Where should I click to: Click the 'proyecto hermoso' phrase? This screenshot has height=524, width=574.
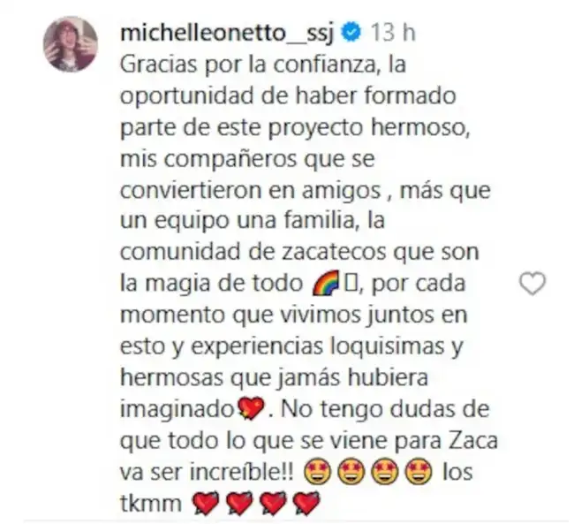(369, 129)
